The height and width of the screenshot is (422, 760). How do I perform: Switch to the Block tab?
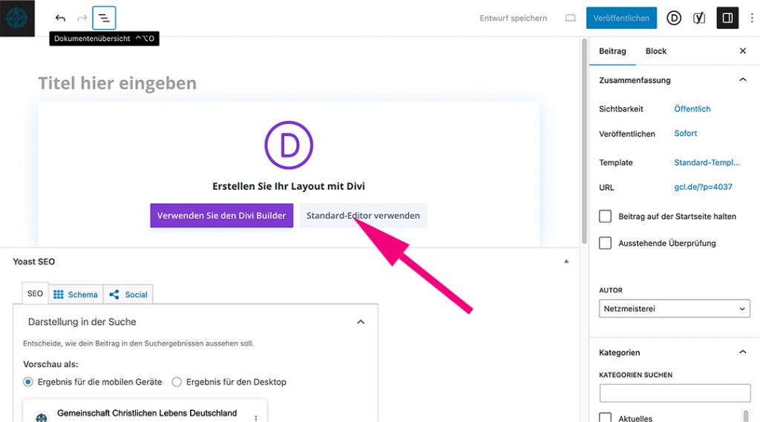point(655,51)
